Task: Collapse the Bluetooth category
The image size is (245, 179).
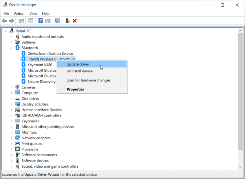Action: [11, 48]
